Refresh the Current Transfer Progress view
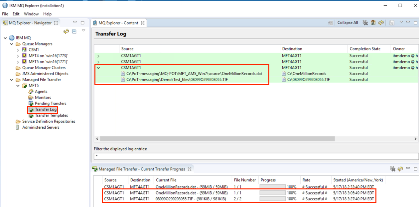 point(400,169)
